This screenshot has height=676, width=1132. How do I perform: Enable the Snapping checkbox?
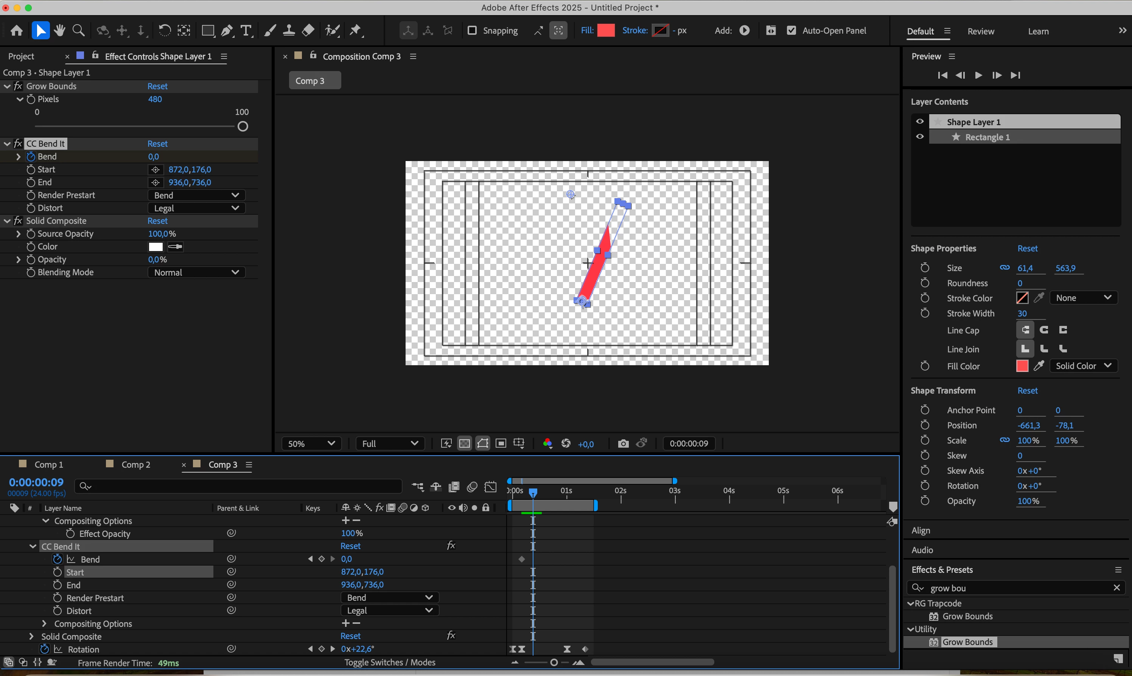472,31
